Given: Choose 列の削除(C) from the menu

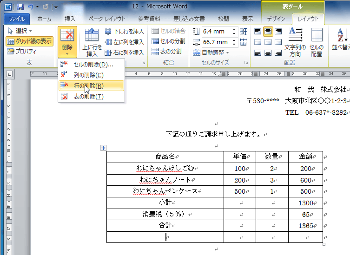Looking at the screenshot, I should point(91,75).
